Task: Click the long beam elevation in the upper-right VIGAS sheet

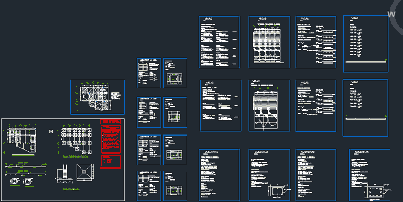Action: coord(366,62)
